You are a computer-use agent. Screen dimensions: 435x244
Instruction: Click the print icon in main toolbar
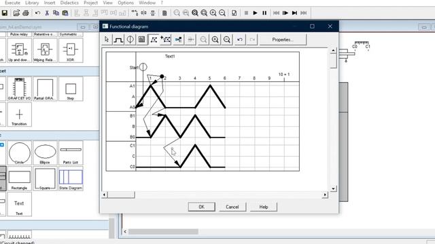click(26, 13)
